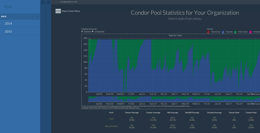Toggle the Total Idle series checkbox
This screenshot has height=133, width=260.
pos(223,32)
